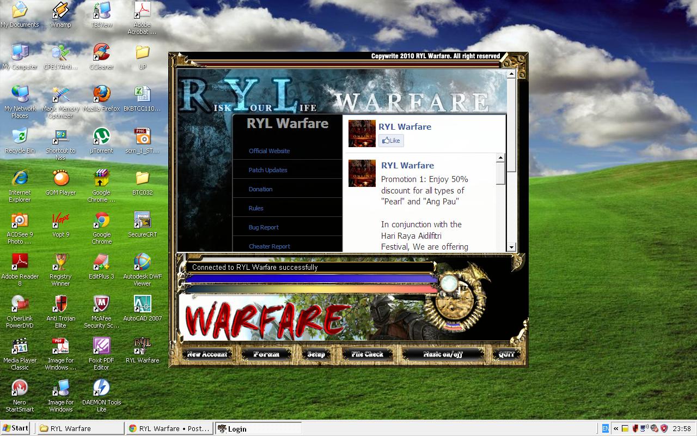The height and width of the screenshot is (436, 697).
Task: Click the Shortcut to Nss icon
Action: click(x=60, y=144)
